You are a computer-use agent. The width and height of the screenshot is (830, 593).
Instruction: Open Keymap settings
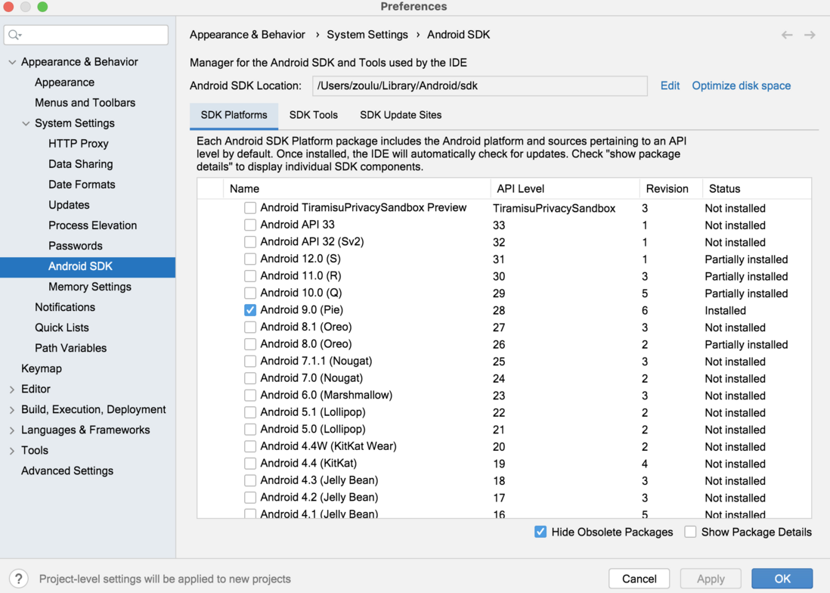pyautogui.click(x=42, y=368)
